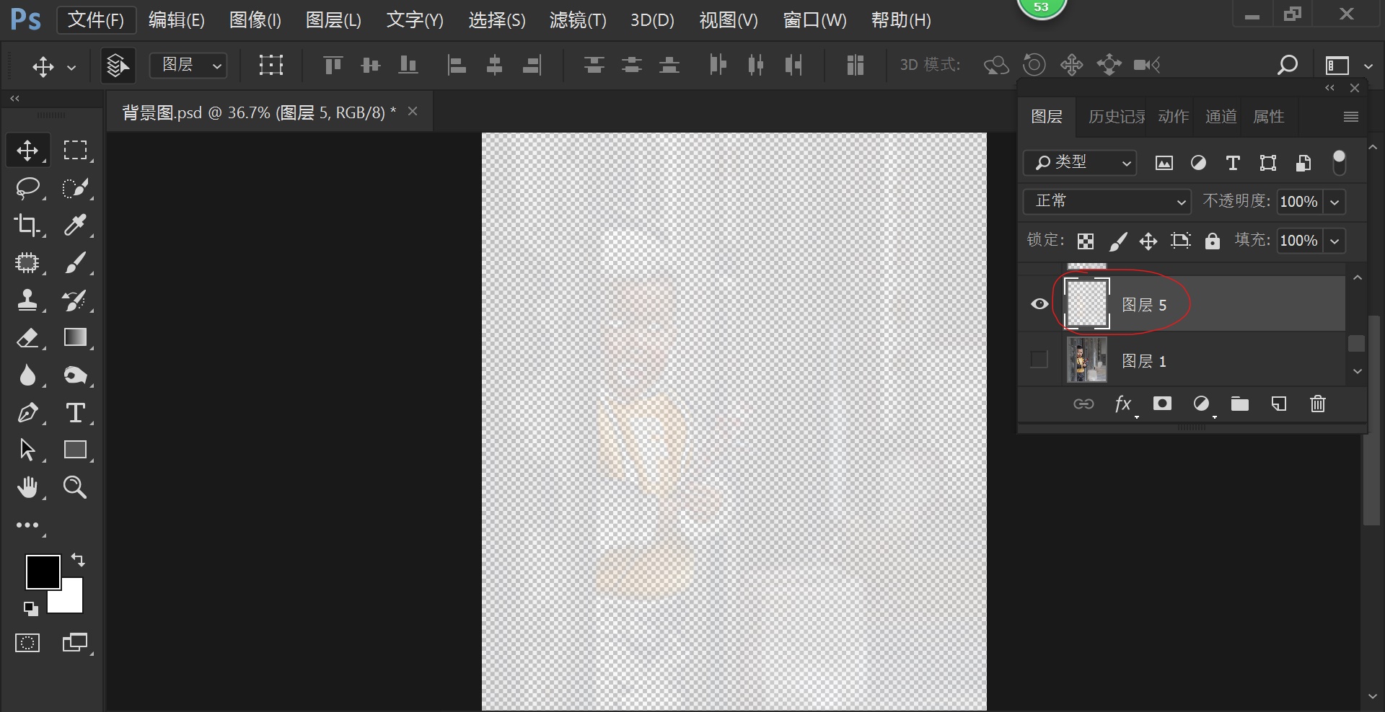Select the Clone Stamp tool
This screenshot has width=1385, height=712.
click(27, 301)
